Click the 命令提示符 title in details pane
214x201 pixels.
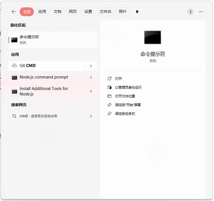(153, 54)
